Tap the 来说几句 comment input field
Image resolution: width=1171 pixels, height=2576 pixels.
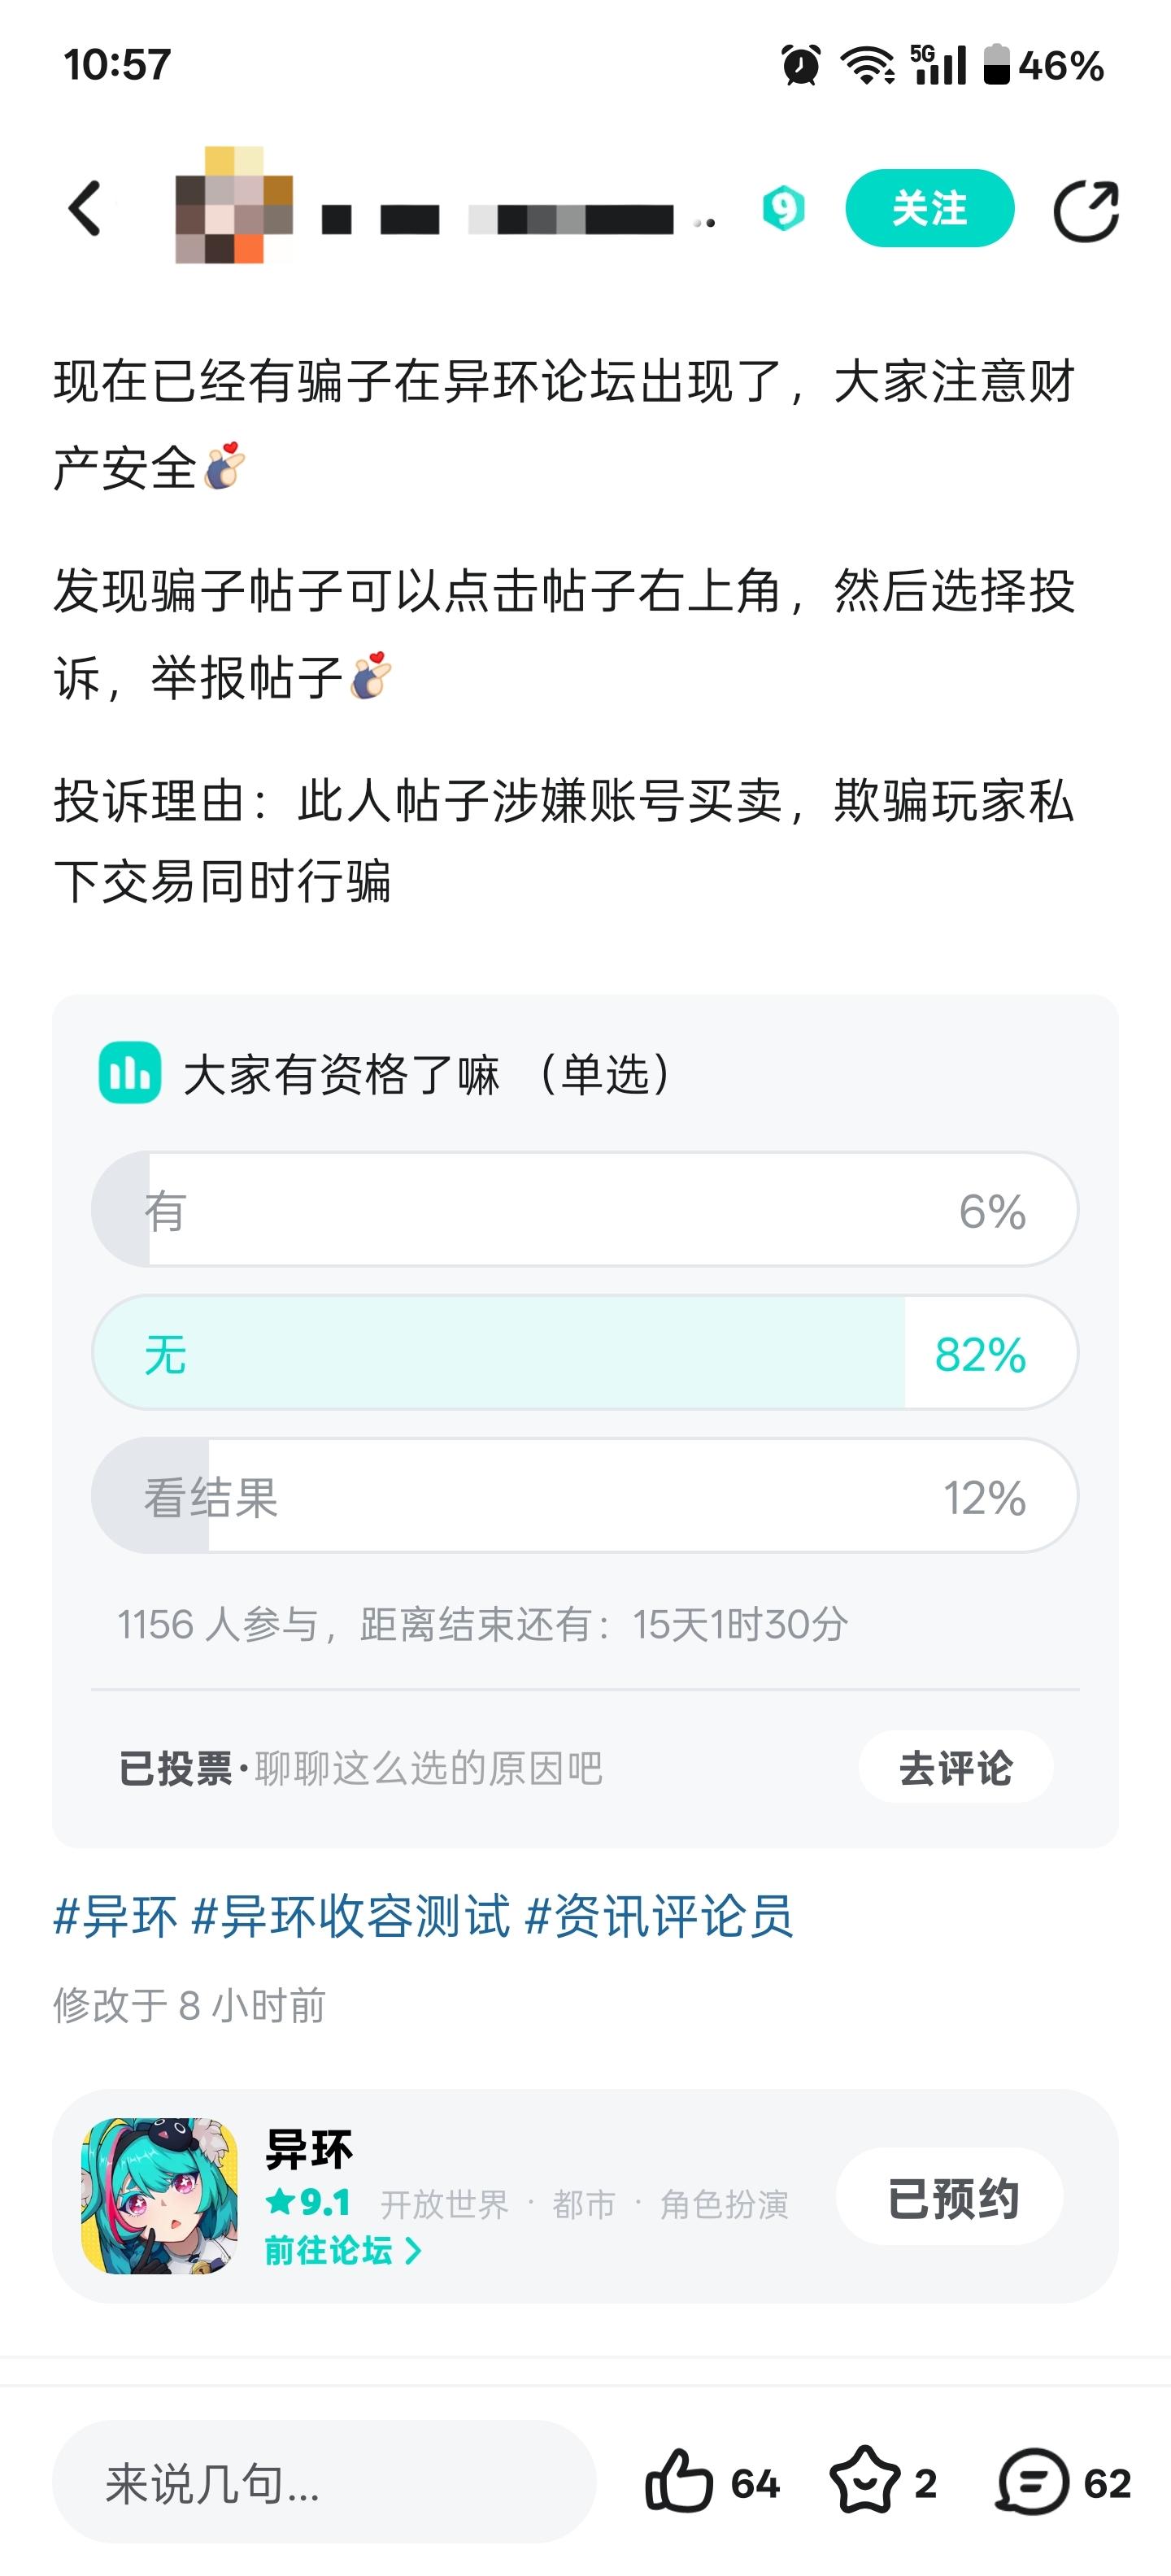324,2482
